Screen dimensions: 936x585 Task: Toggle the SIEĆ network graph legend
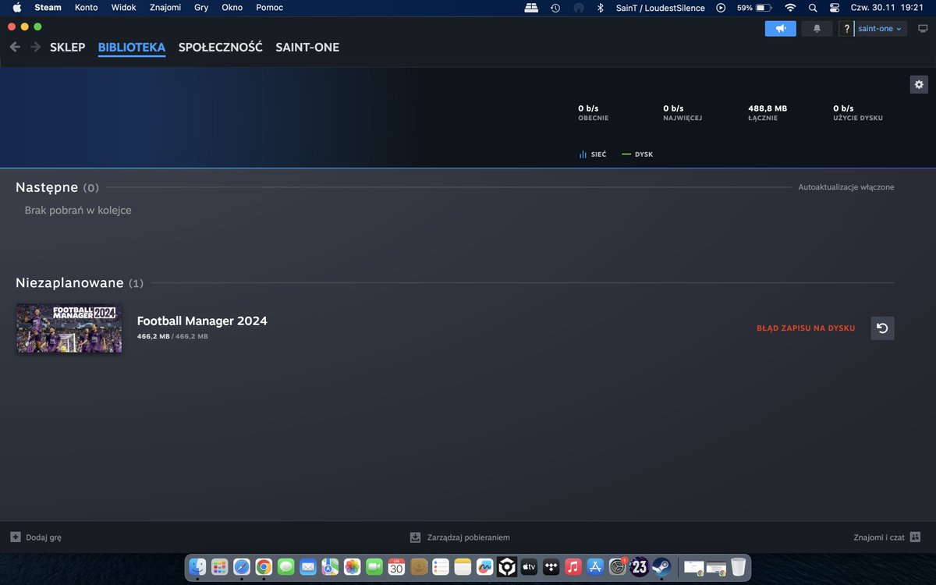pyautogui.click(x=592, y=154)
